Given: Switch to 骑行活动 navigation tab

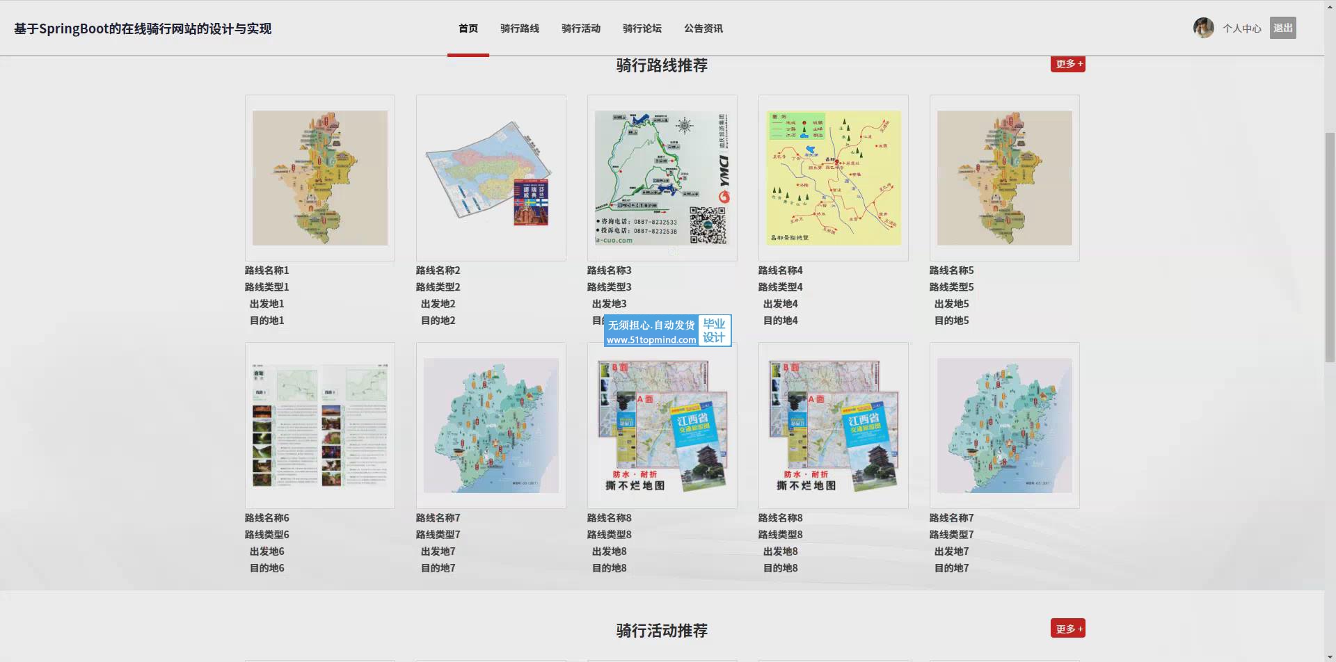Looking at the screenshot, I should point(580,29).
